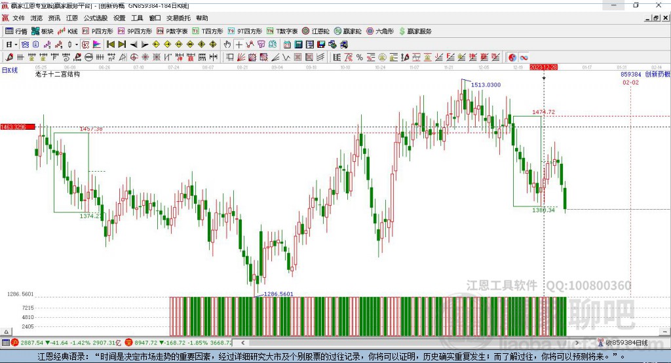Switch to the K线 chart view
The image size is (671, 363).
point(67,31)
